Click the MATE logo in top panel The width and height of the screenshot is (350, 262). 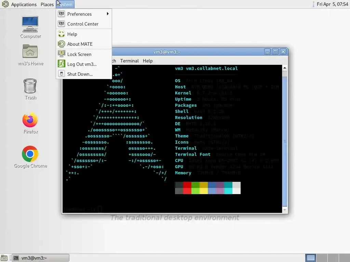5,4
